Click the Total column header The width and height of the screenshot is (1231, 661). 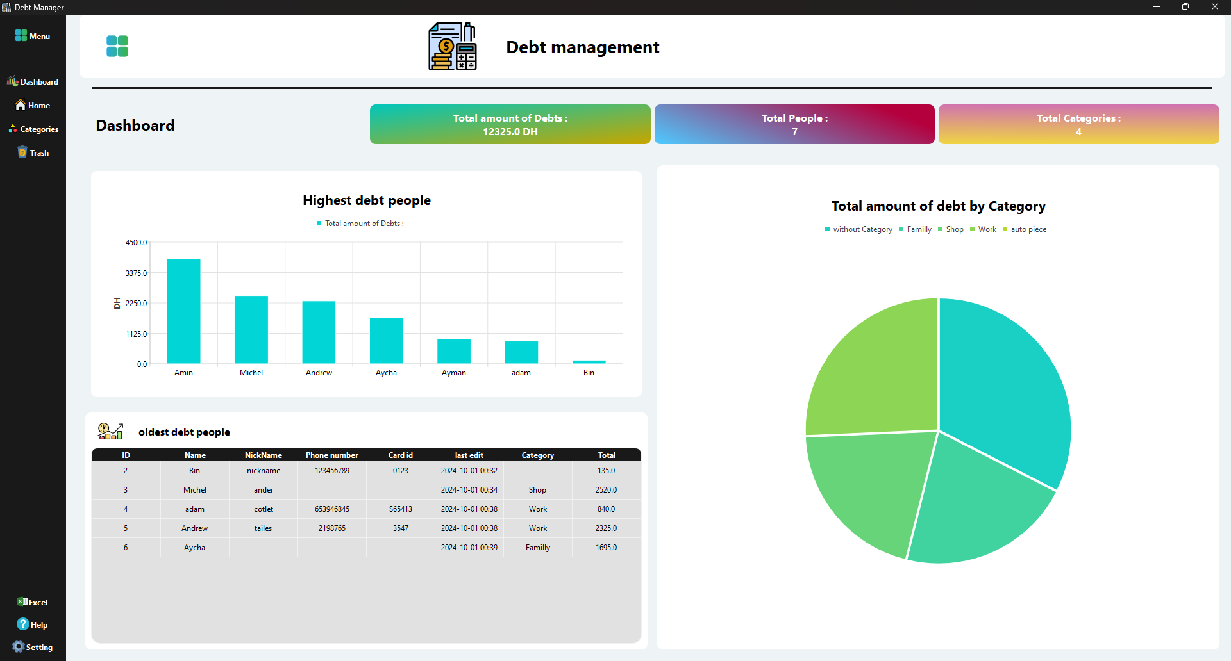pyautogui.click(x=607, y=455)
